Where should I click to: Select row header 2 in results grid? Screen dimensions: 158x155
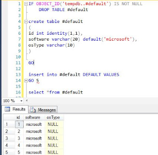click(x=9, y=131)
